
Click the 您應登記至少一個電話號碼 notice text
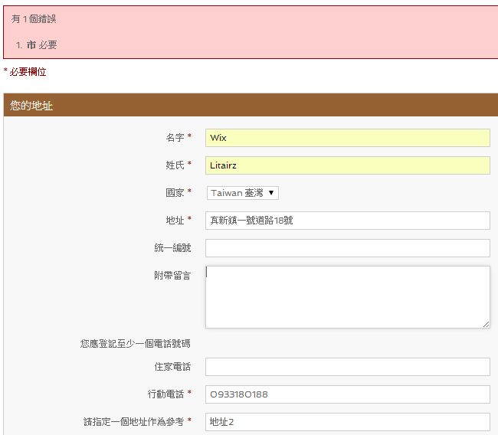click(x=136, y=344)
